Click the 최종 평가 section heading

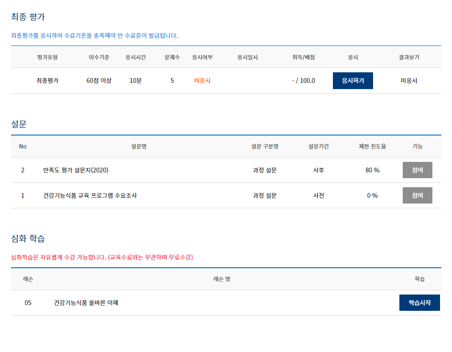click(x=28, y=17)
